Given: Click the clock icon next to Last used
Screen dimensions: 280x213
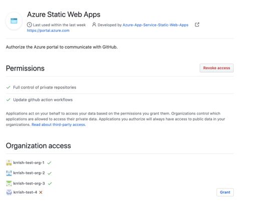Looking at the screenshot, I should pyautogui.click(x=29, y=25).
